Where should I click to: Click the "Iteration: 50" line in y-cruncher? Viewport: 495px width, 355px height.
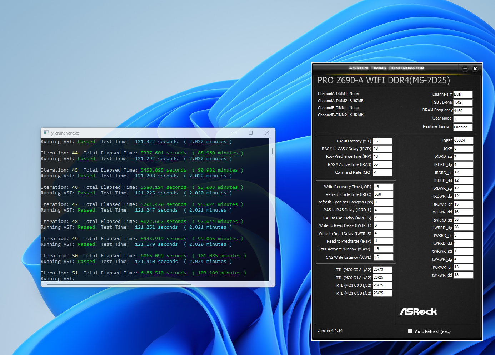(144, 256)
